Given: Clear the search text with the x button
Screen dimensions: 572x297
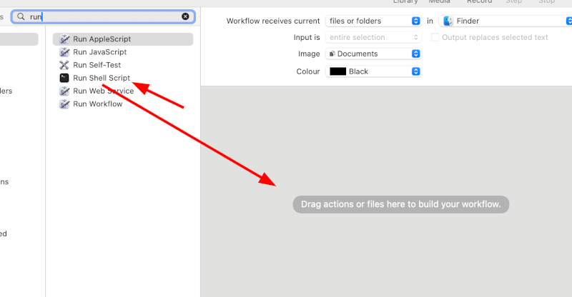Looking at the screenshot, I should [186, 16].
